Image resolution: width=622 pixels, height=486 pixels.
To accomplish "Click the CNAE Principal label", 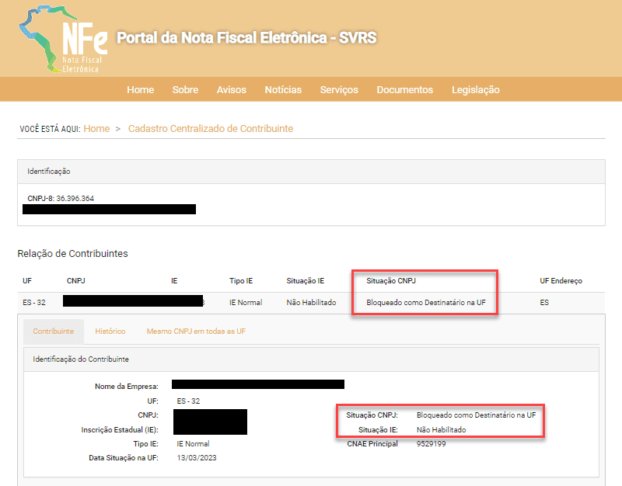I will [372, 444].
